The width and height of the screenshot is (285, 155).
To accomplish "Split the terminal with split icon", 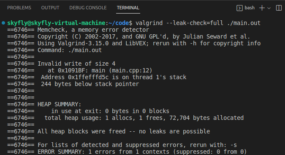I will tap(279, 8).
